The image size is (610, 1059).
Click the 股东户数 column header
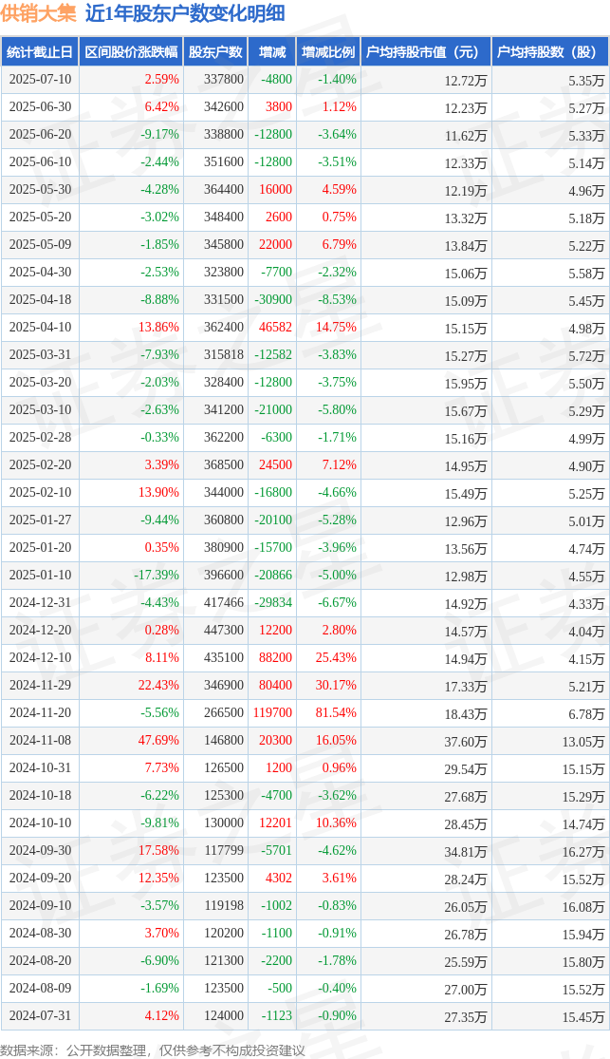pyautogui.click(x=215, y=52)
